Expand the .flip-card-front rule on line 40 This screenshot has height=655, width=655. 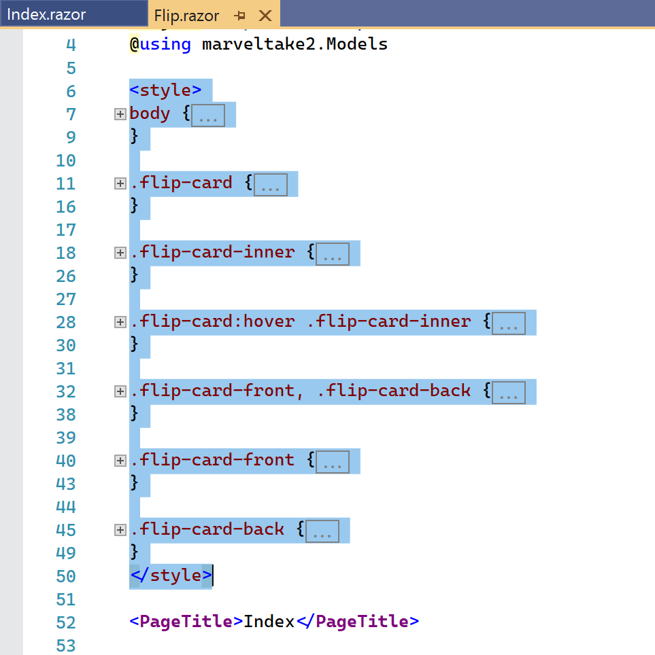[x=120, y=461]
